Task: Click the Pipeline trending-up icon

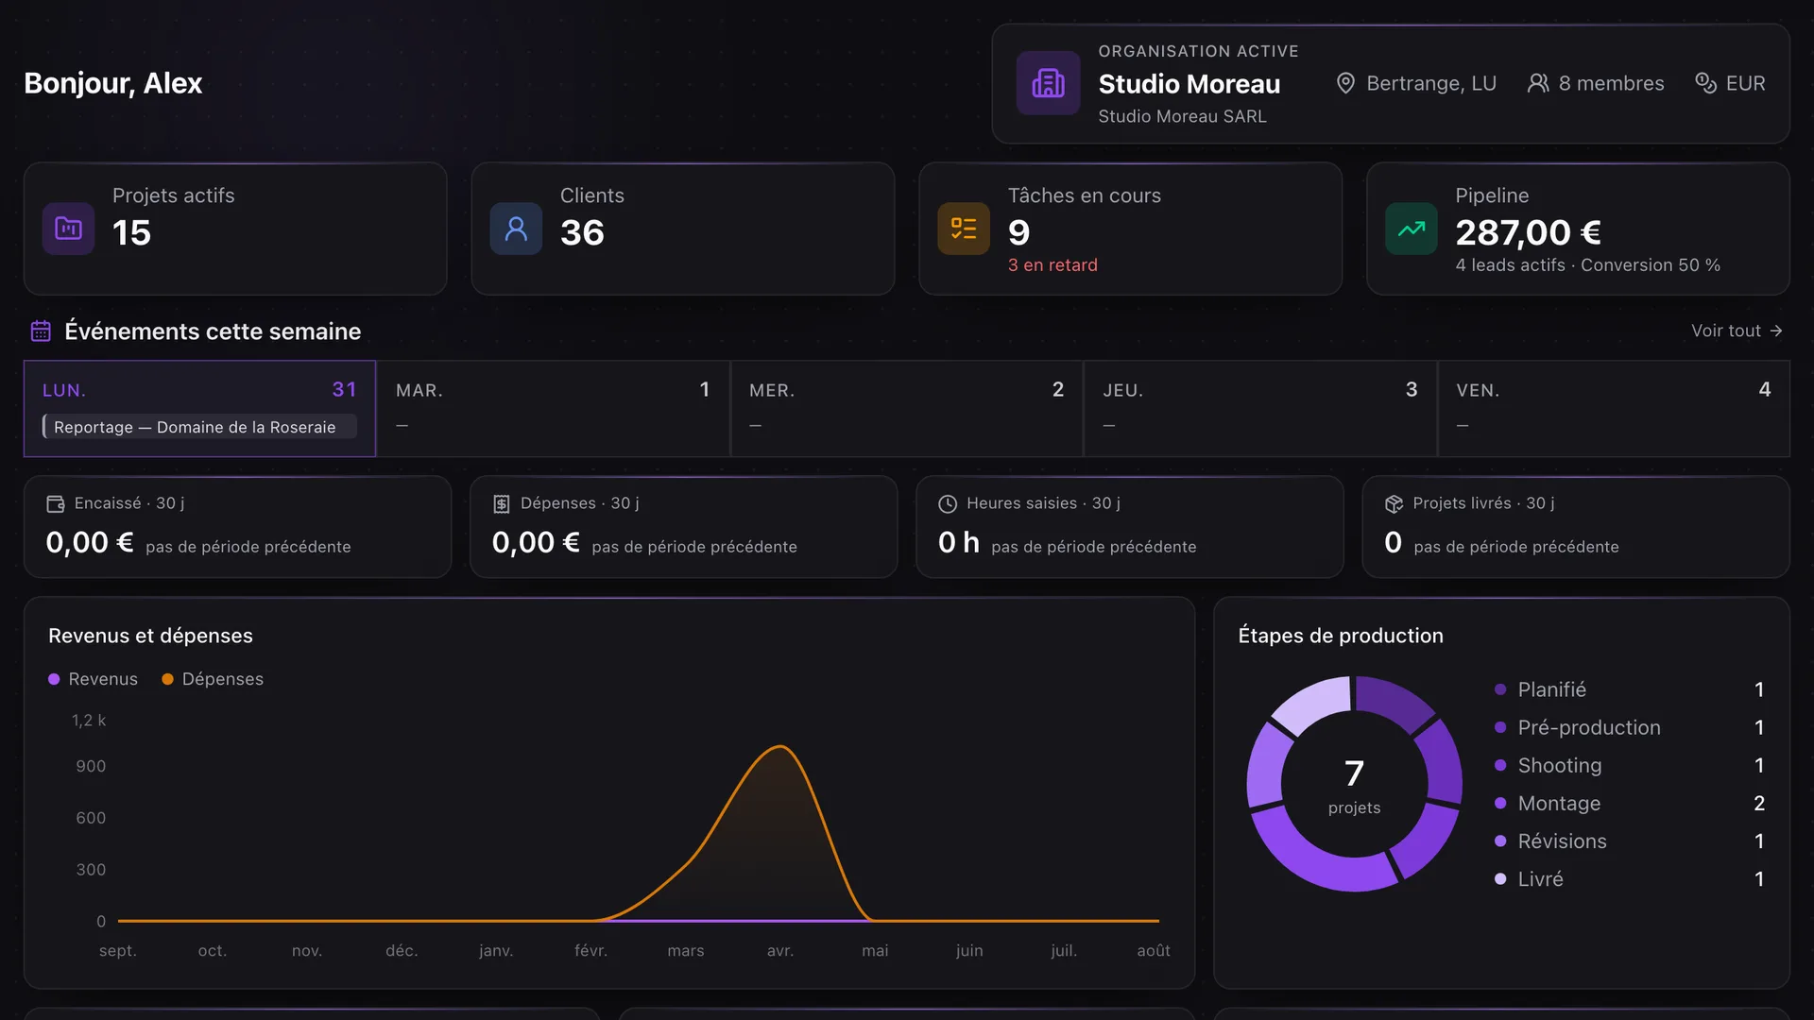Action: 1412,229
